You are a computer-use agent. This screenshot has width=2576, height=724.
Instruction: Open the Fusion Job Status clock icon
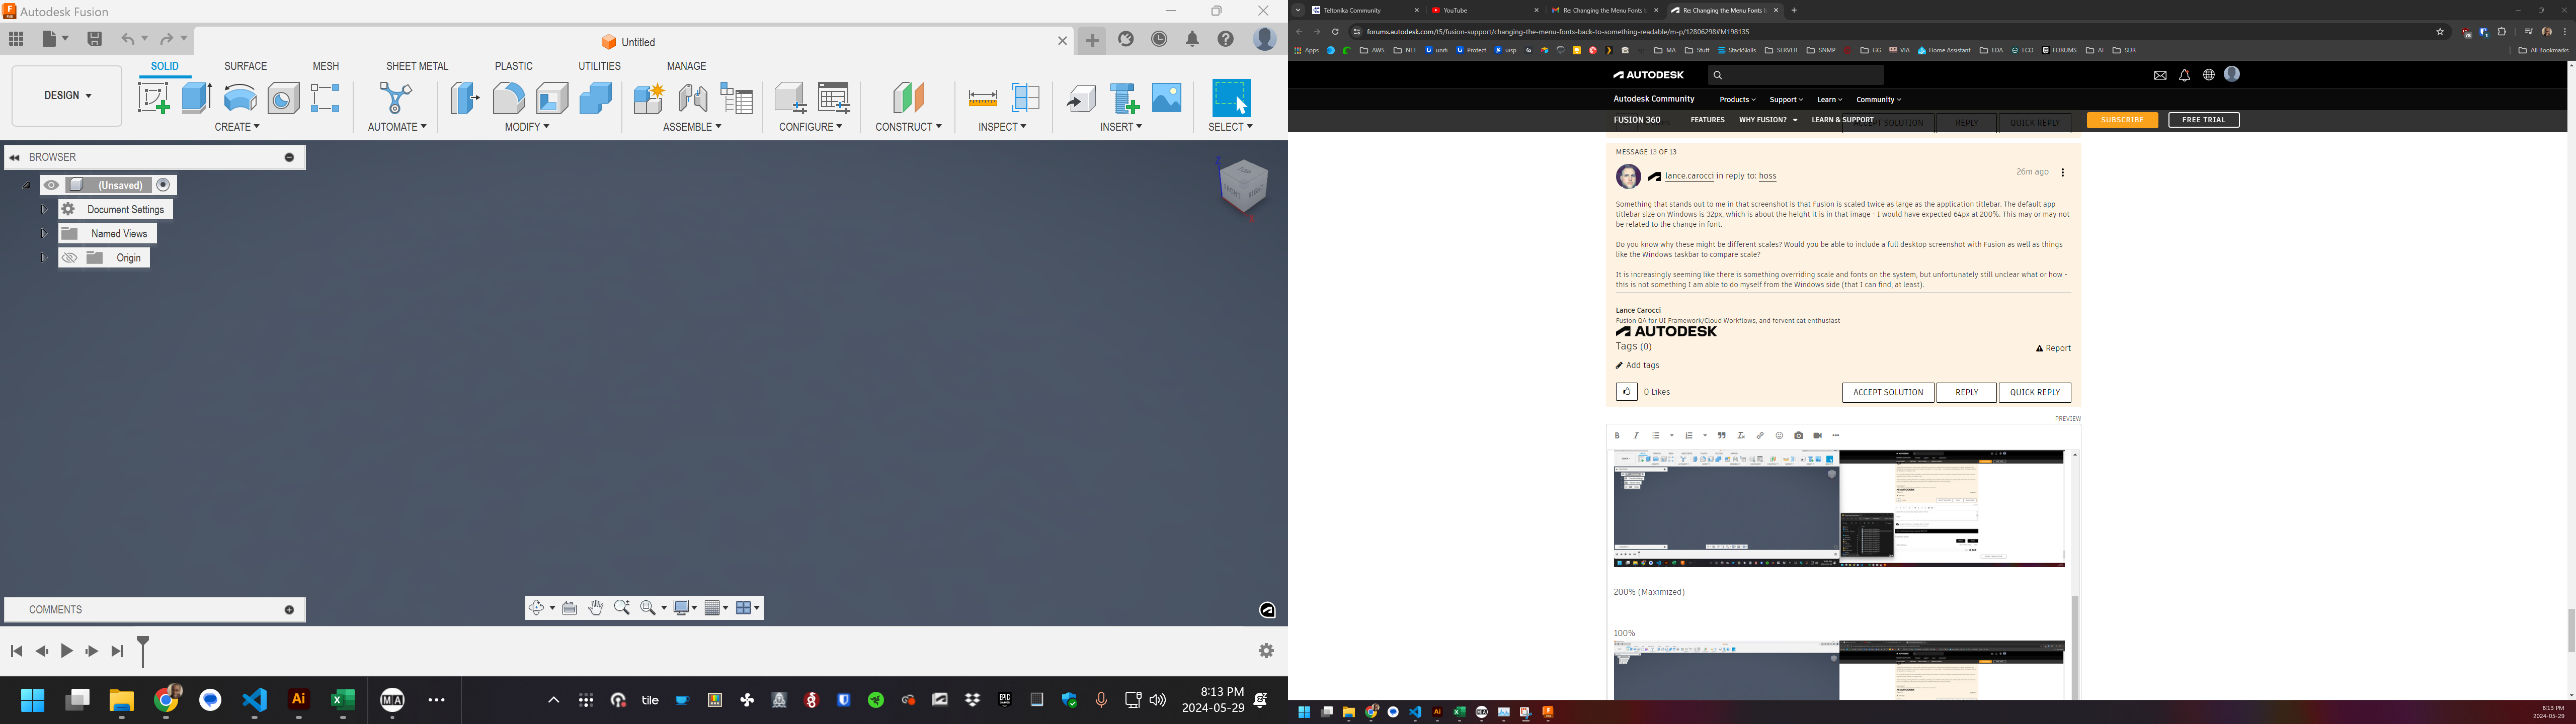point(1160,39)
